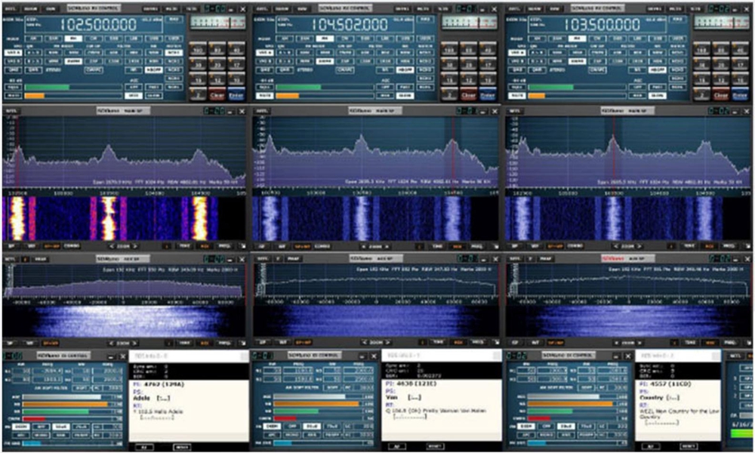Select the COMBO view under the first main spectrum
This screenshot has height=453, width=755.
point(72,246)
